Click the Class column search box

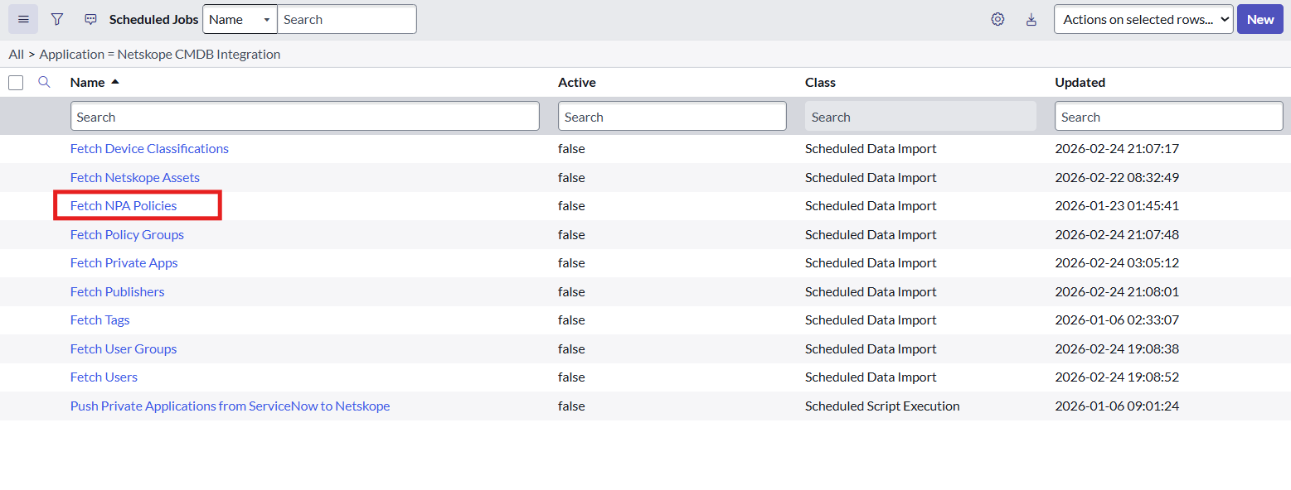[x=920, y=117]
